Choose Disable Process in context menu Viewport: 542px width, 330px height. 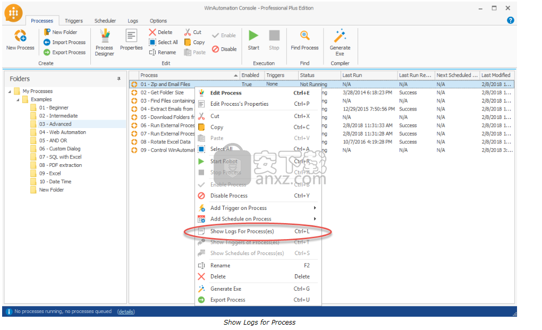(258, 196)
